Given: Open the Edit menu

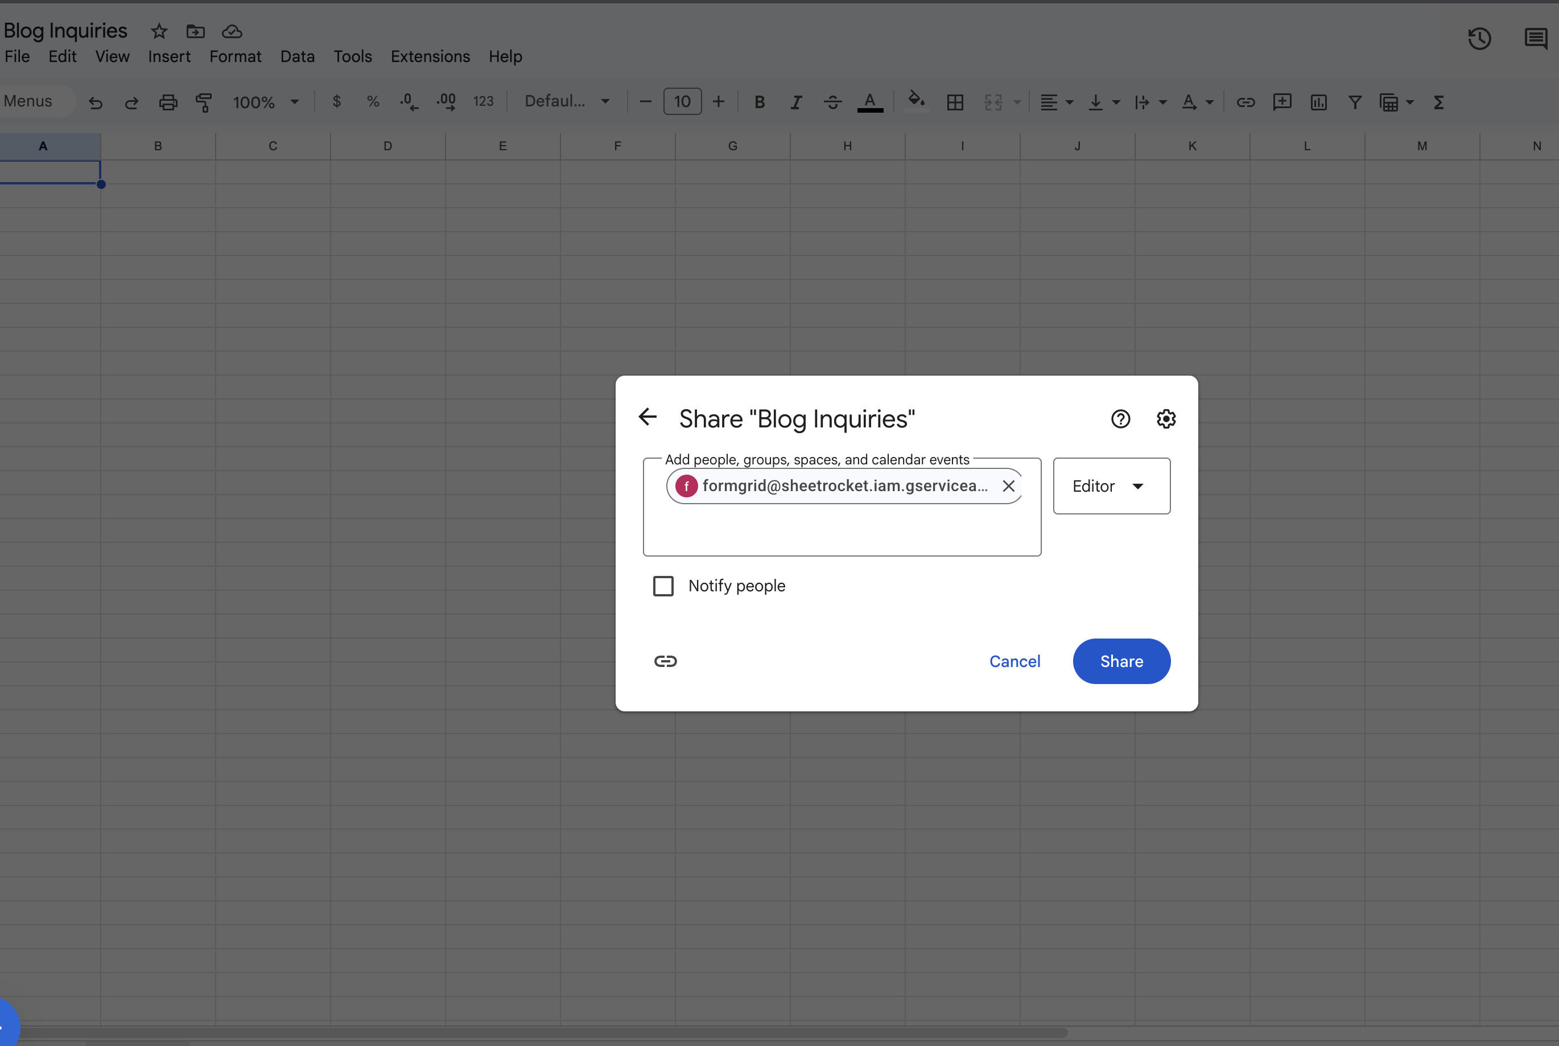Looking at the screenshot, I should (x=63, y=57).
